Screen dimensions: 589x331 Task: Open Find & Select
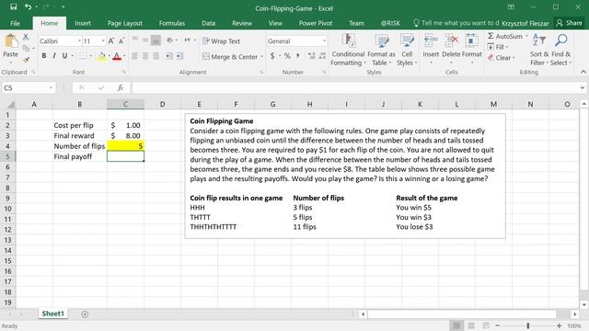click(x=560, y=50)
